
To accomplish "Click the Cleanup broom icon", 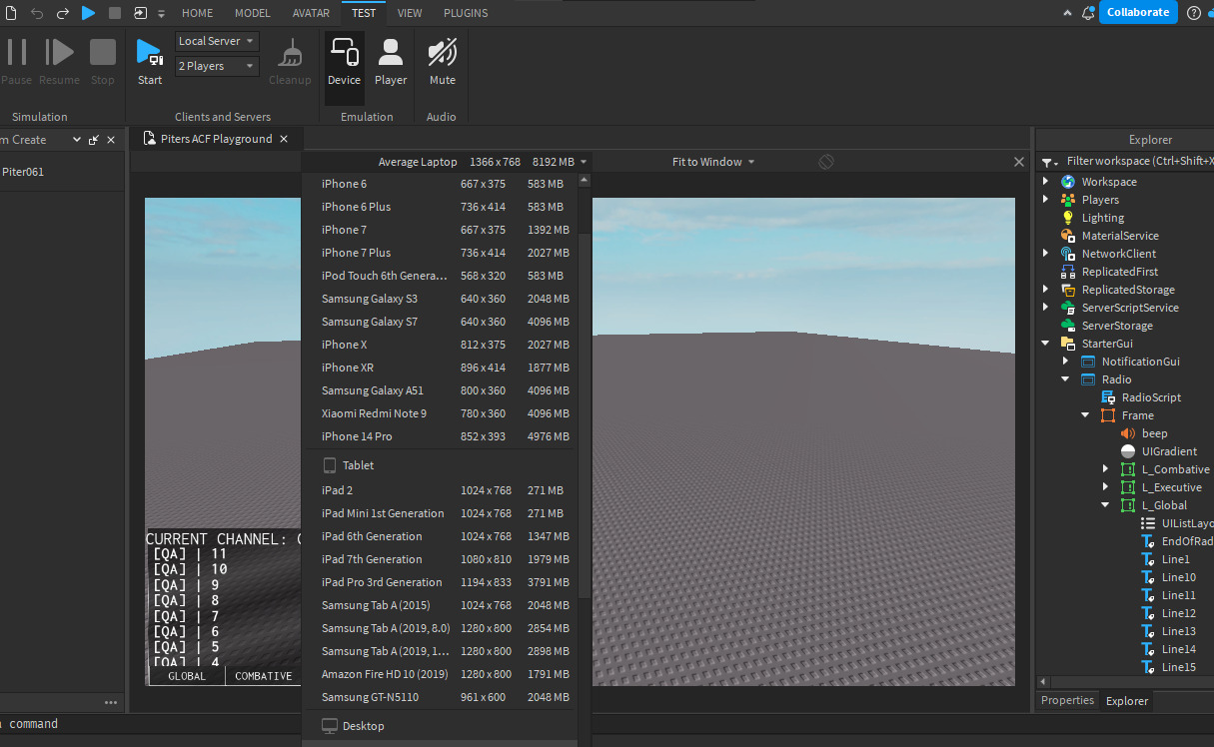I will [x=290, y=55].
